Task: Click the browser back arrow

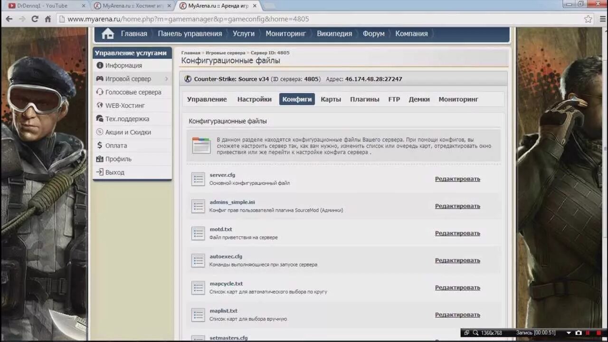Action: 9,19
